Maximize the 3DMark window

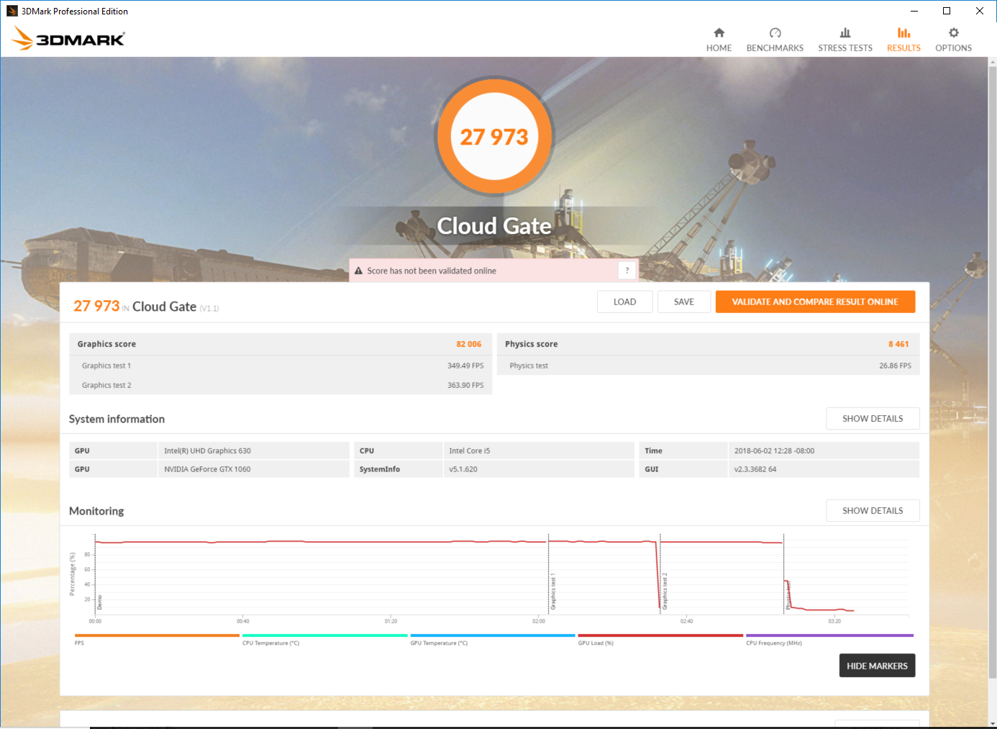(x=947, y=11)
